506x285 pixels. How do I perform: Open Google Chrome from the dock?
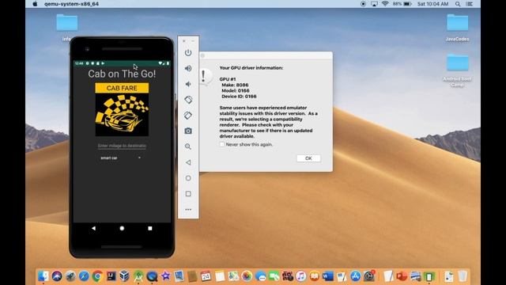point(97,276)
